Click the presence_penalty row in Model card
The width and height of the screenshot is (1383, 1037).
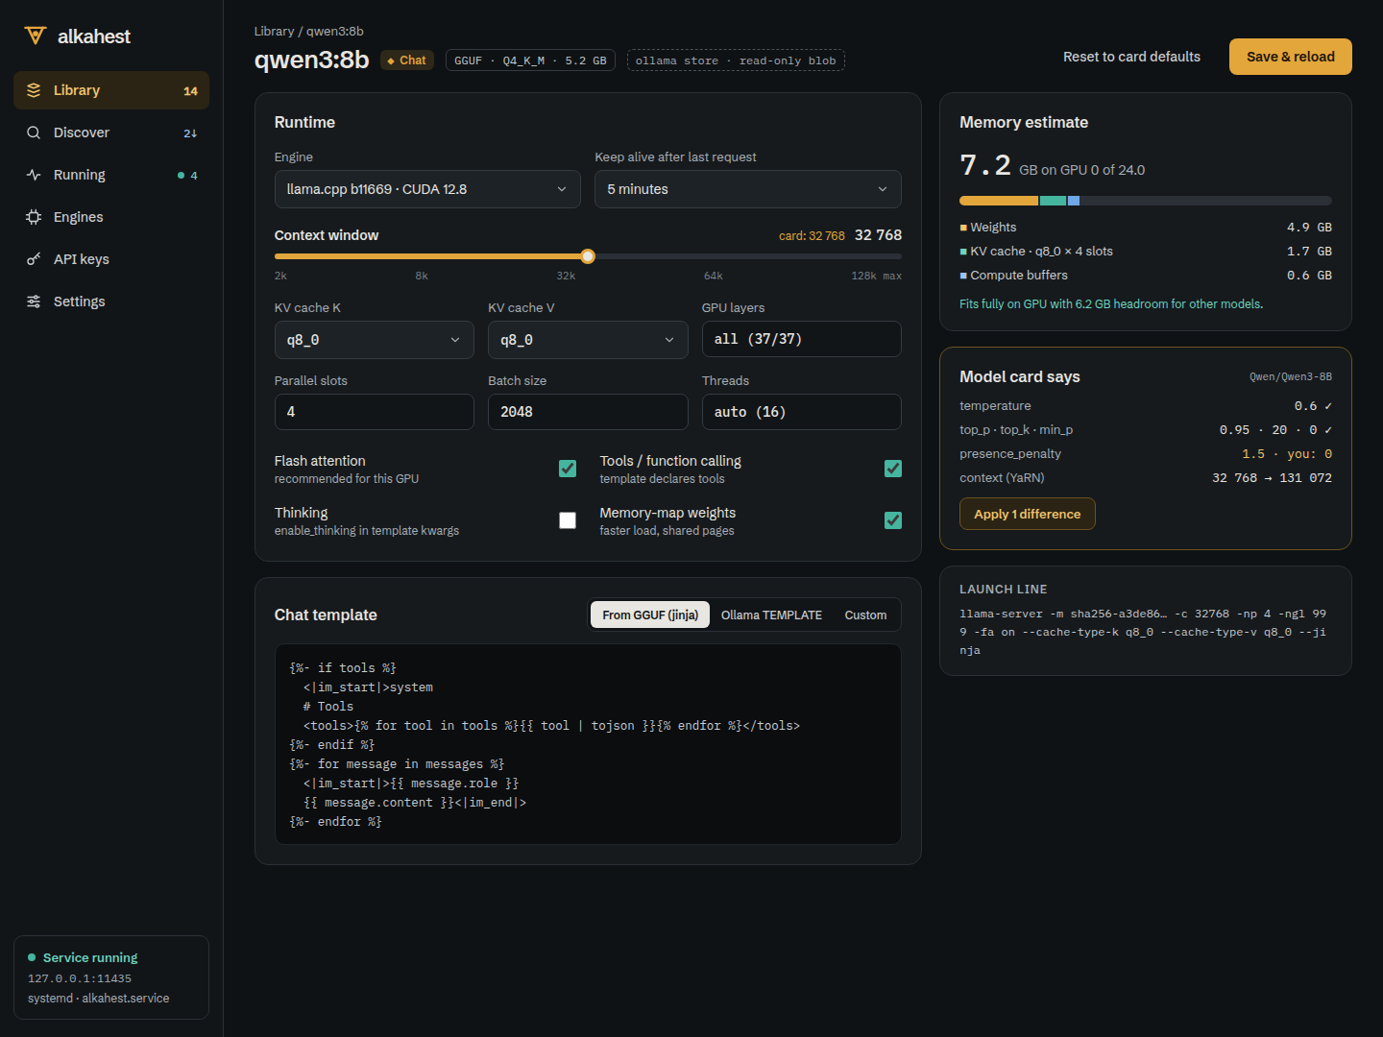pos(1146,454)
